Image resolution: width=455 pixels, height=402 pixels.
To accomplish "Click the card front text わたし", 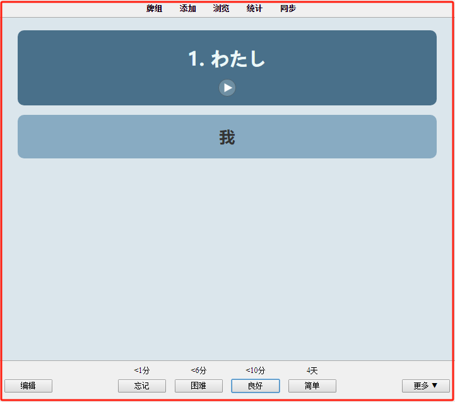I will (x=238, y=59).
